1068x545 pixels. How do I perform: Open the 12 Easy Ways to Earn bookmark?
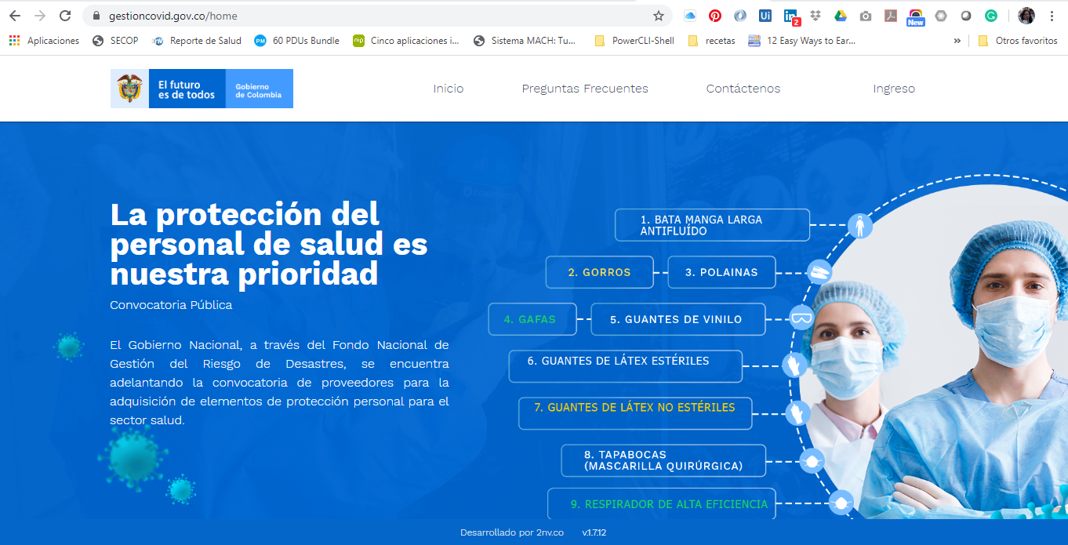coord(802,41)
